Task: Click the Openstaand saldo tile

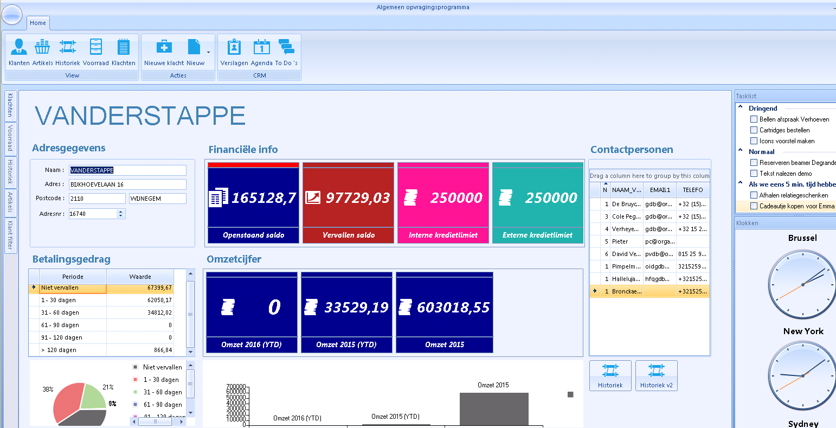Action: tap(254, 203)
